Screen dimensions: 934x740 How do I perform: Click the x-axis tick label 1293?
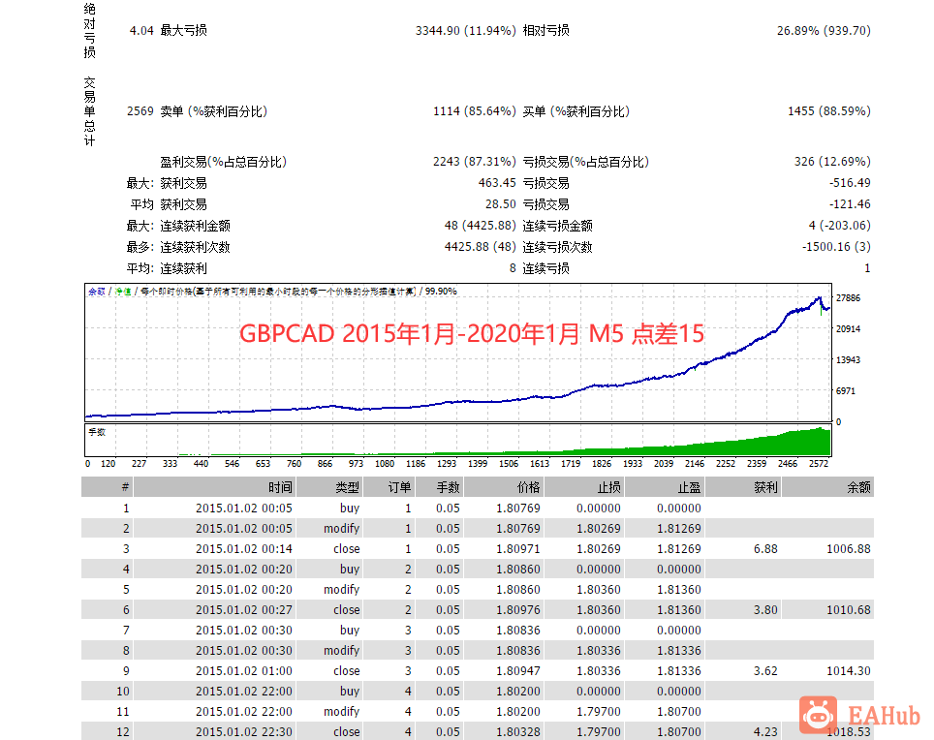tap(446, 464)
